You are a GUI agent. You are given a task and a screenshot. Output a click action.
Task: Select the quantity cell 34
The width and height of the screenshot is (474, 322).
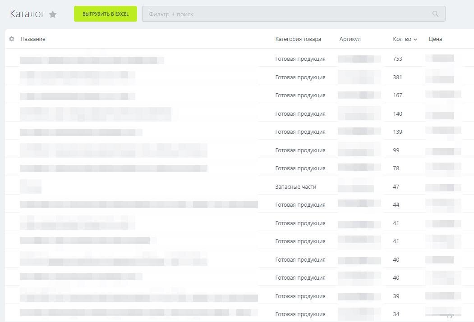(396, 314)
